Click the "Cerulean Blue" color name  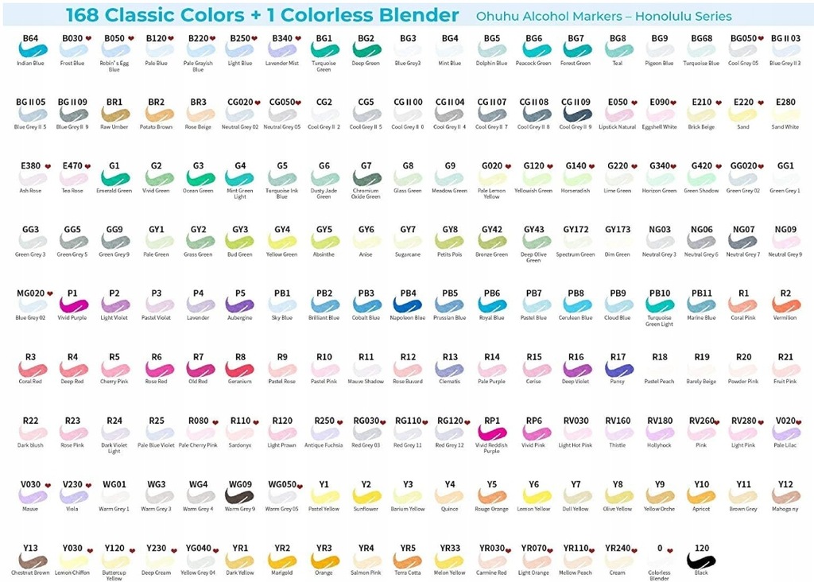576,318
